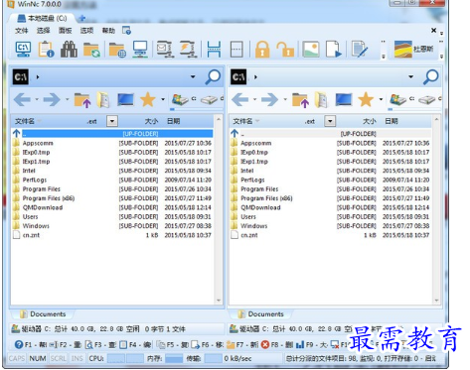Open the C:\ command prompt toolbar icon
470x370 pixels.
(23, 50)
